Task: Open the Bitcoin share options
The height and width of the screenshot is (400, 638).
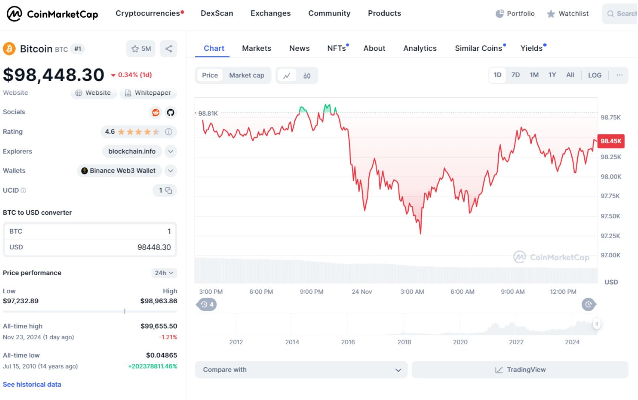Action: (169, 49)
